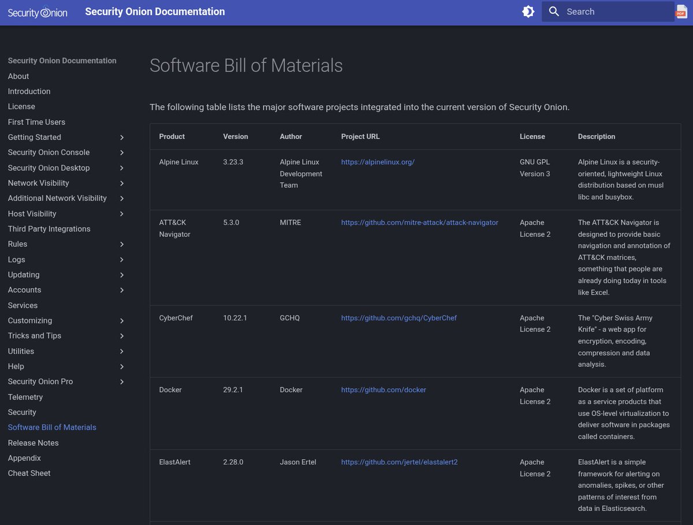Go to the Telemetry page

coord(25,397)
